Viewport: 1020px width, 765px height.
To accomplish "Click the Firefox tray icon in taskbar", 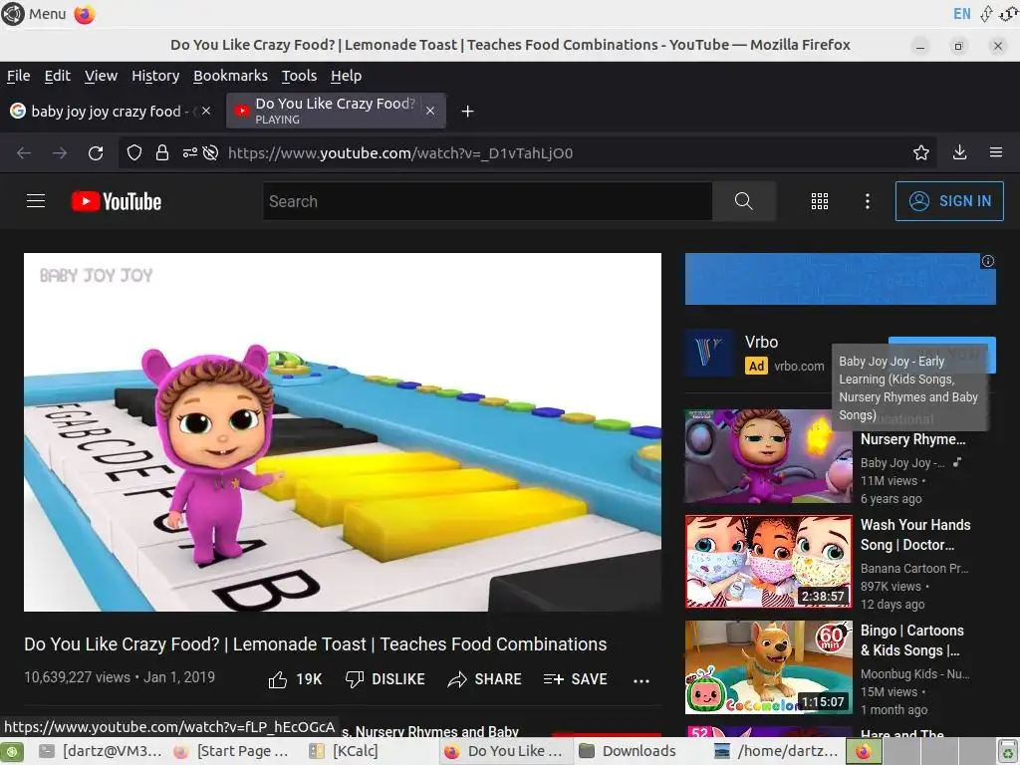I will [864, 751].
